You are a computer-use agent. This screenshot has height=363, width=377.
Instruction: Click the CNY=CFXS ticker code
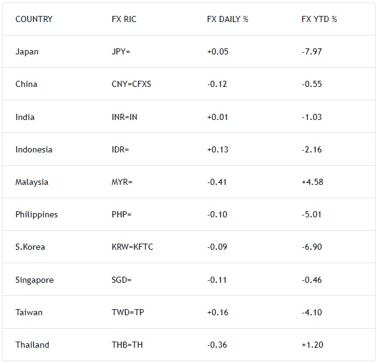[131, 84]
